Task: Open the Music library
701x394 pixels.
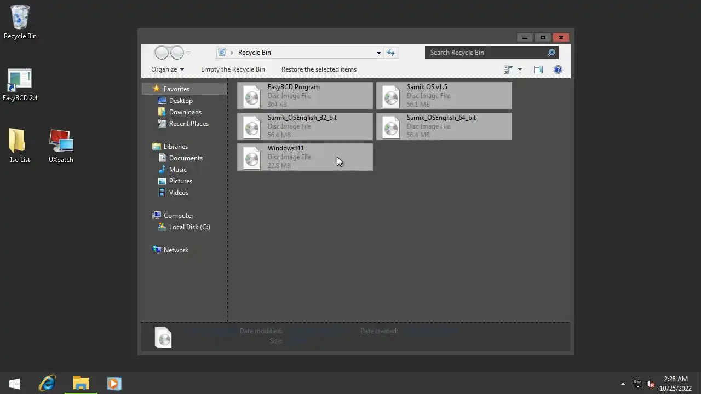Action: [173, 170]
